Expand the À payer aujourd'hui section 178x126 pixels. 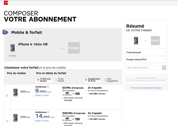(146, 59)
